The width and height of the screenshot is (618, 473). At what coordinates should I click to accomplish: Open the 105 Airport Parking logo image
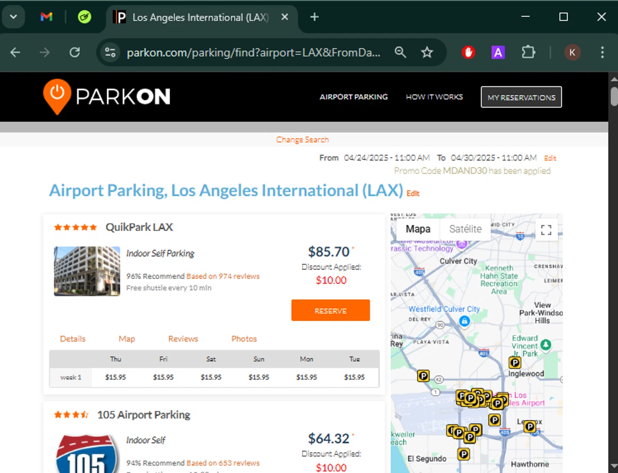click(x=87, y=453)
